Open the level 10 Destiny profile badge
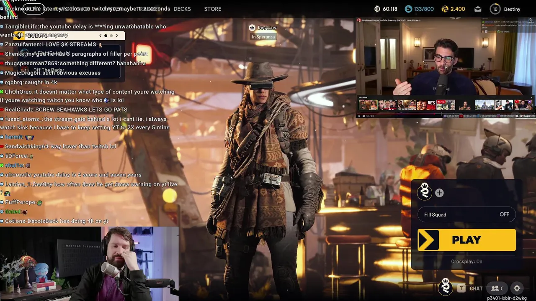 495,9
